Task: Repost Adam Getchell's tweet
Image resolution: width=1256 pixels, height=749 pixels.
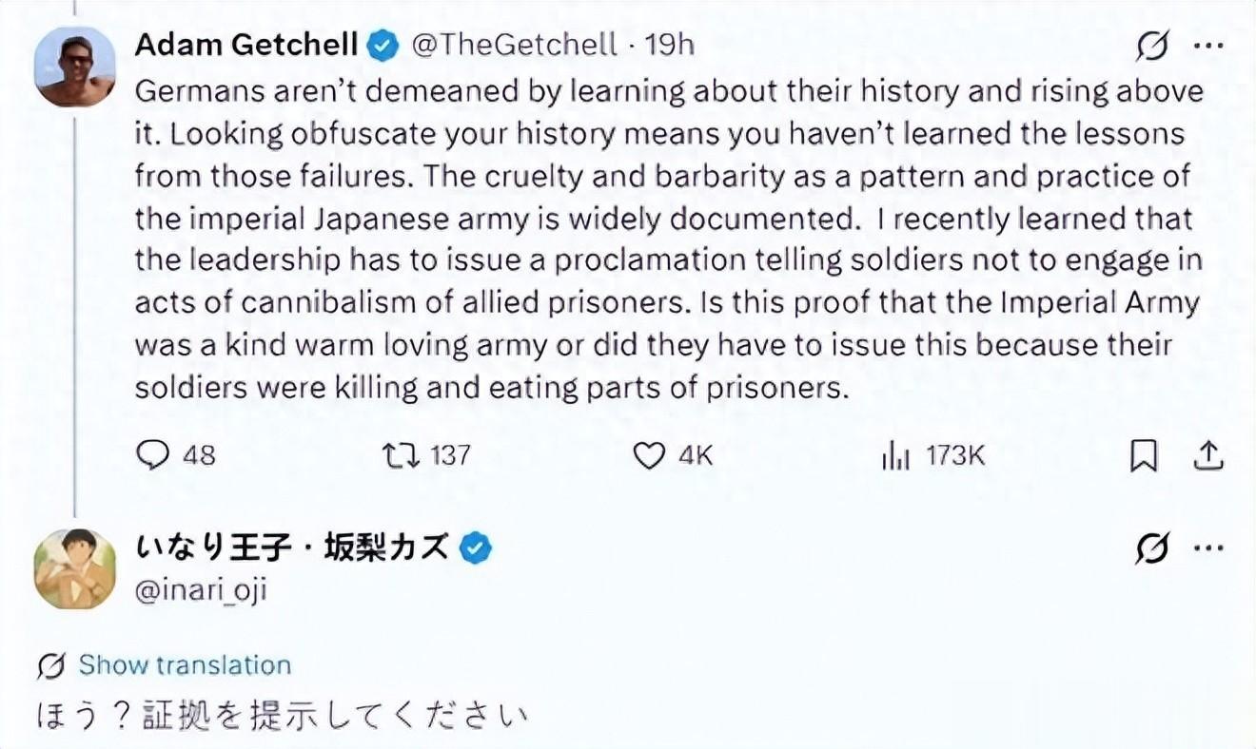Action: click(394, 455)
